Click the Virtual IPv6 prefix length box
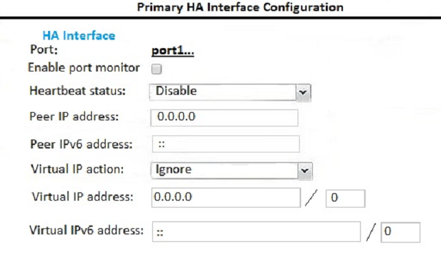The height and width of the screenshot is (255, 441). tap(401, 232)
